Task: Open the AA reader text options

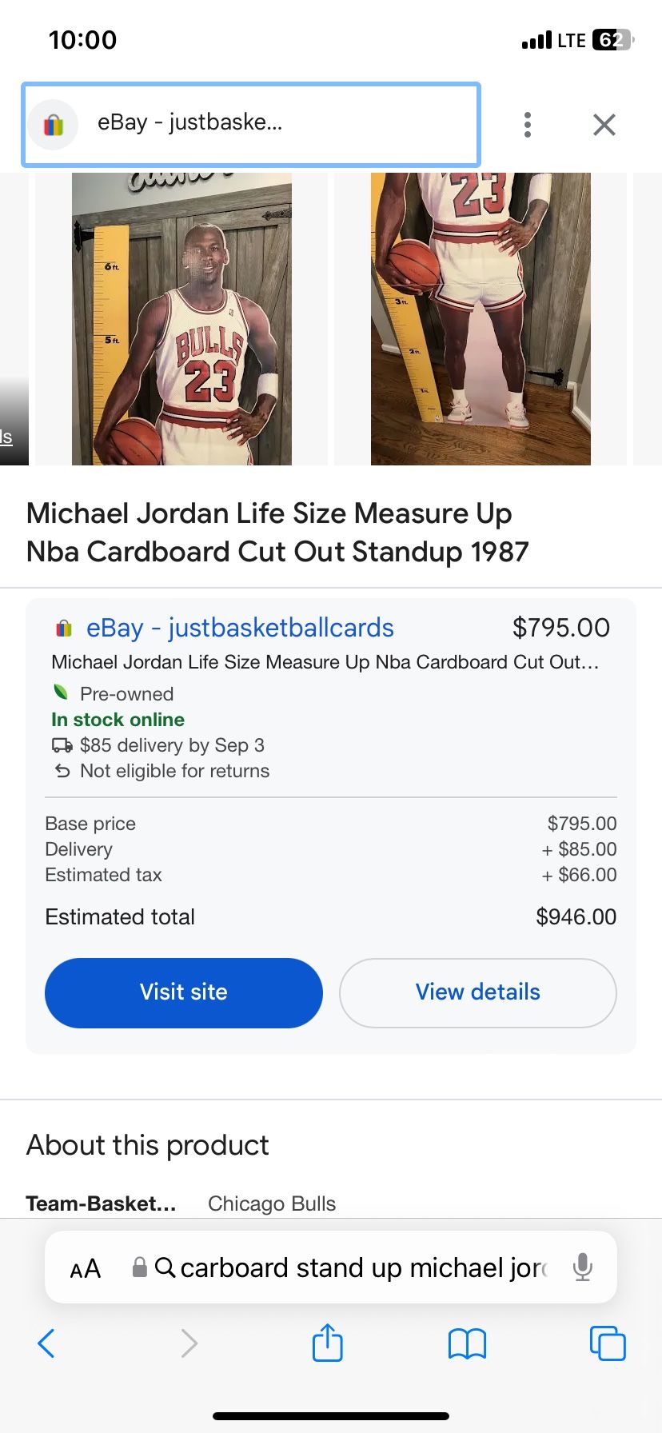Action: 86,1268
